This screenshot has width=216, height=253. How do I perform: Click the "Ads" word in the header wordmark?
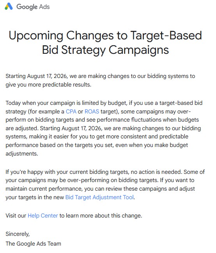click(x=44, y=7)
